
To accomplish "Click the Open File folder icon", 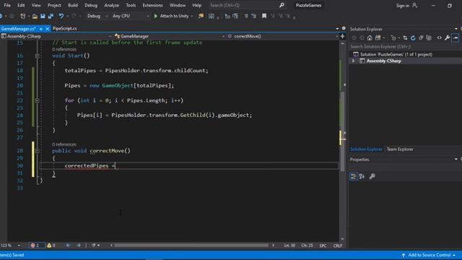I will pos(35,16).
